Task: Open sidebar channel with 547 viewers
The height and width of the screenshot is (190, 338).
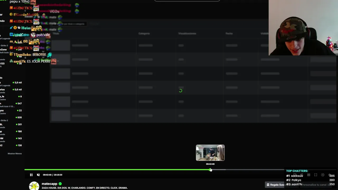Action: tap(11, 105)
